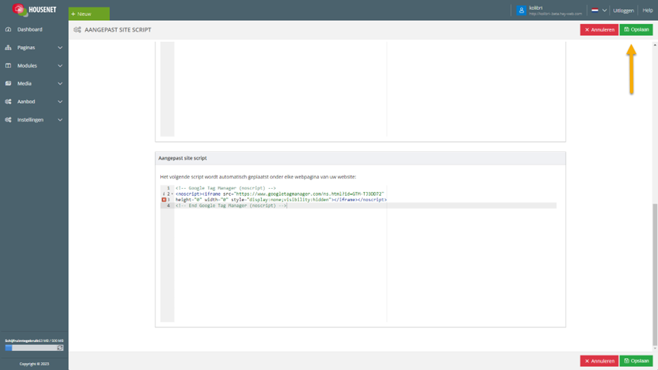Click the noscript iframe code on line 2
Viewport: 658px width, 370px height.
pos(280,194)
